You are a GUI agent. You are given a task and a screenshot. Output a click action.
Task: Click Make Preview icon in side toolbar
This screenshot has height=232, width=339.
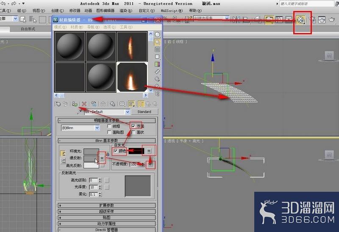(x=157, y=72)
